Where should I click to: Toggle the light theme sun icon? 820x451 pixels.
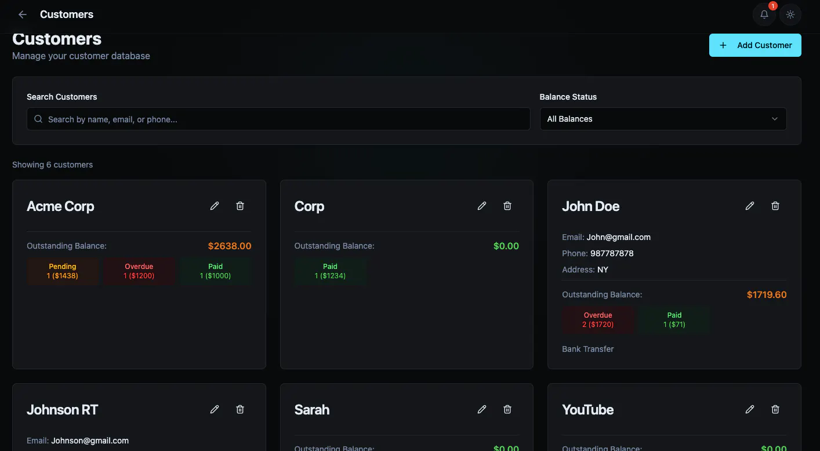tap(790, 14)
